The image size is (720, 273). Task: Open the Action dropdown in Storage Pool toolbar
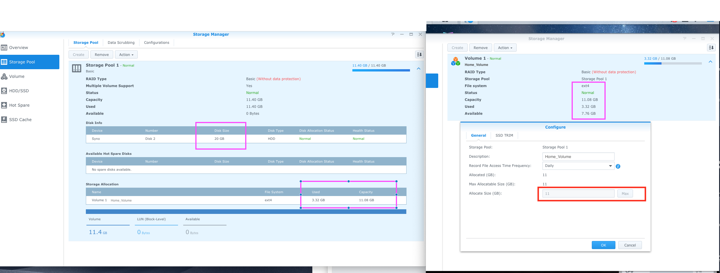tap(126, 55)
